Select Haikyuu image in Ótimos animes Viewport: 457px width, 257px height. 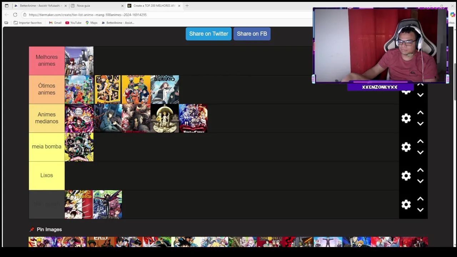(107, 90)
